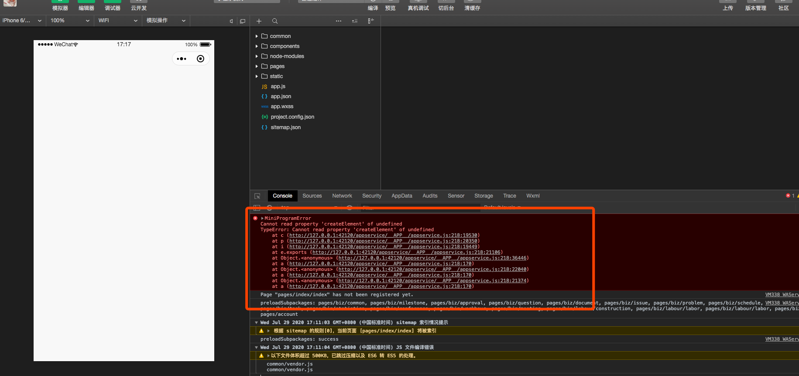Switch to the AppData tab

[x=401, y=196]
